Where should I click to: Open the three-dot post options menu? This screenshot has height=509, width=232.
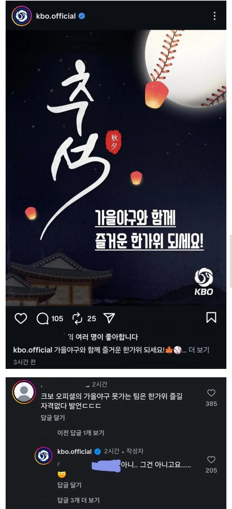coord(214,16)
